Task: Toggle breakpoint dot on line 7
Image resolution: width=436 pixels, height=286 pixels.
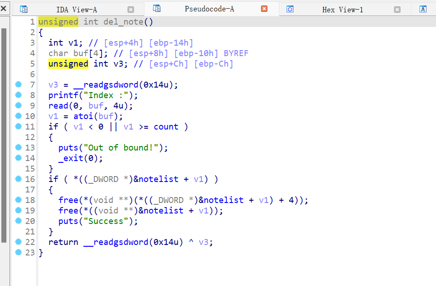Action: [18, 84]
